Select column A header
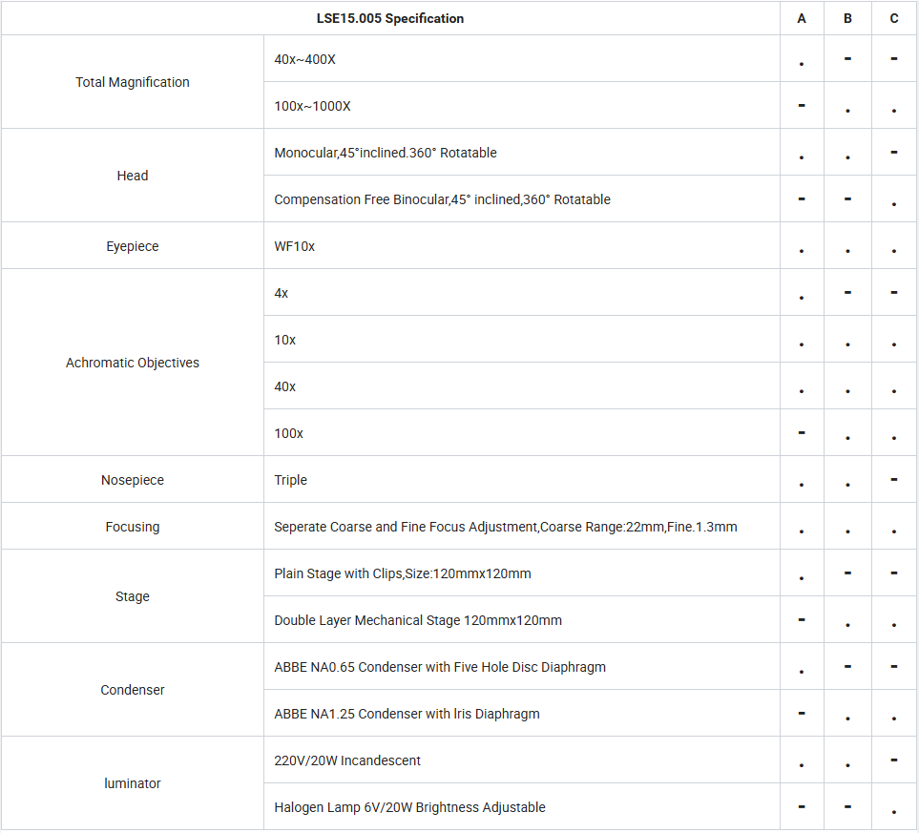This screenshot has width=919, height=833. click(x=802, y=18)
